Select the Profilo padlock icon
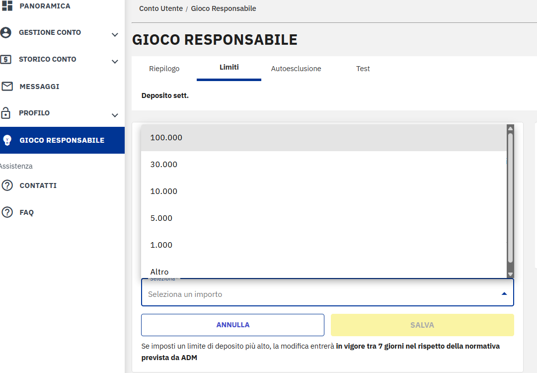Screen dimensions: 537x373 (7, 113)
